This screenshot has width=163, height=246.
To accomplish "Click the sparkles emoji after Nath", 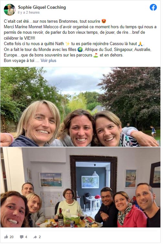I will click(68, 43).
